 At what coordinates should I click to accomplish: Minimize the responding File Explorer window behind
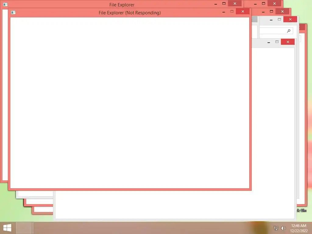216,4
